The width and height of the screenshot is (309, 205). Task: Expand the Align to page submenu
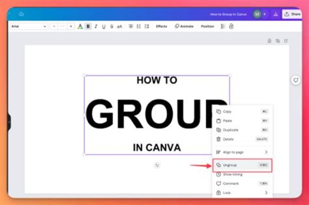click(x=242, y=152)
